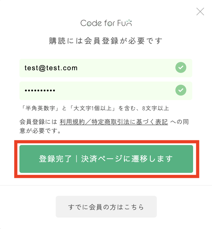Image resolution: width=212 pixels, height=229 pixels.
Task: Click the password dots inside the field
Action: (40, 91)
